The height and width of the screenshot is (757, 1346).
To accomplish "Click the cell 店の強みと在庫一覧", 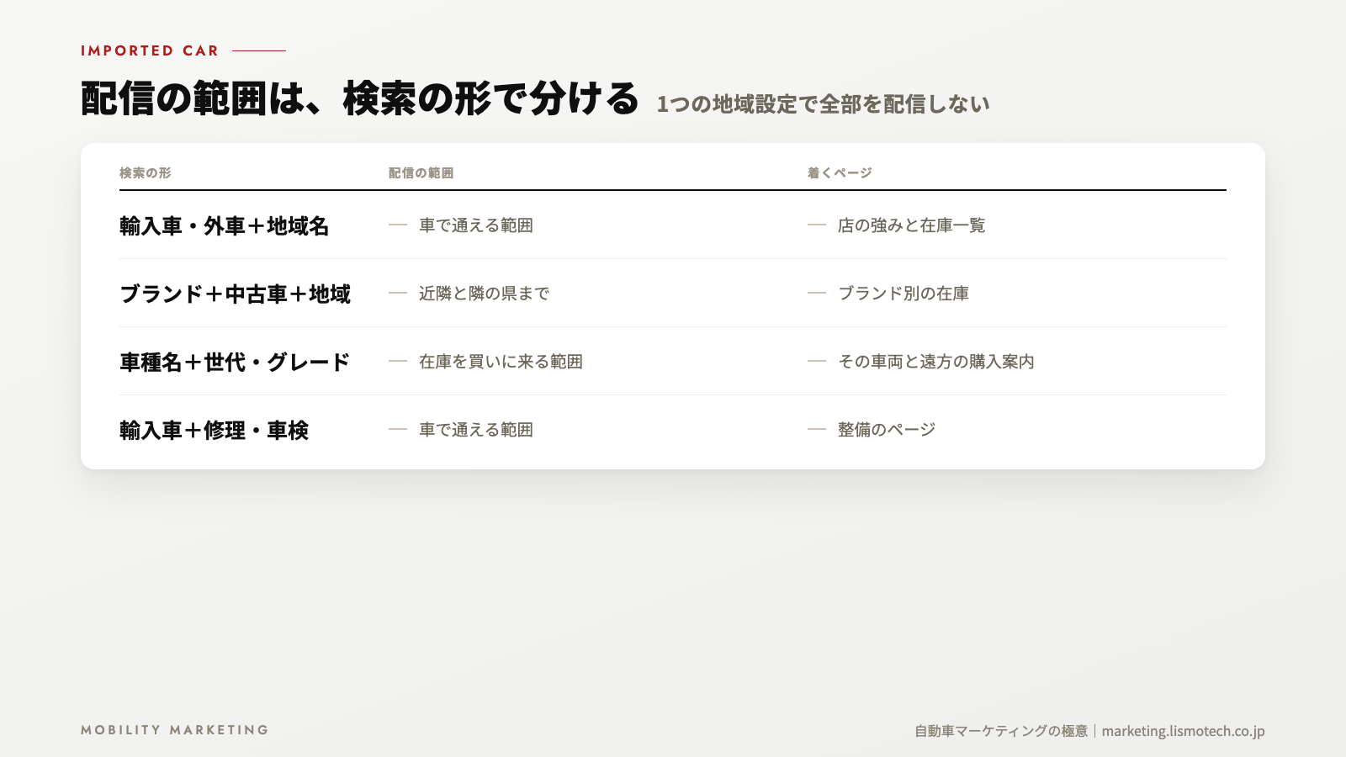I will coord(911,225).
